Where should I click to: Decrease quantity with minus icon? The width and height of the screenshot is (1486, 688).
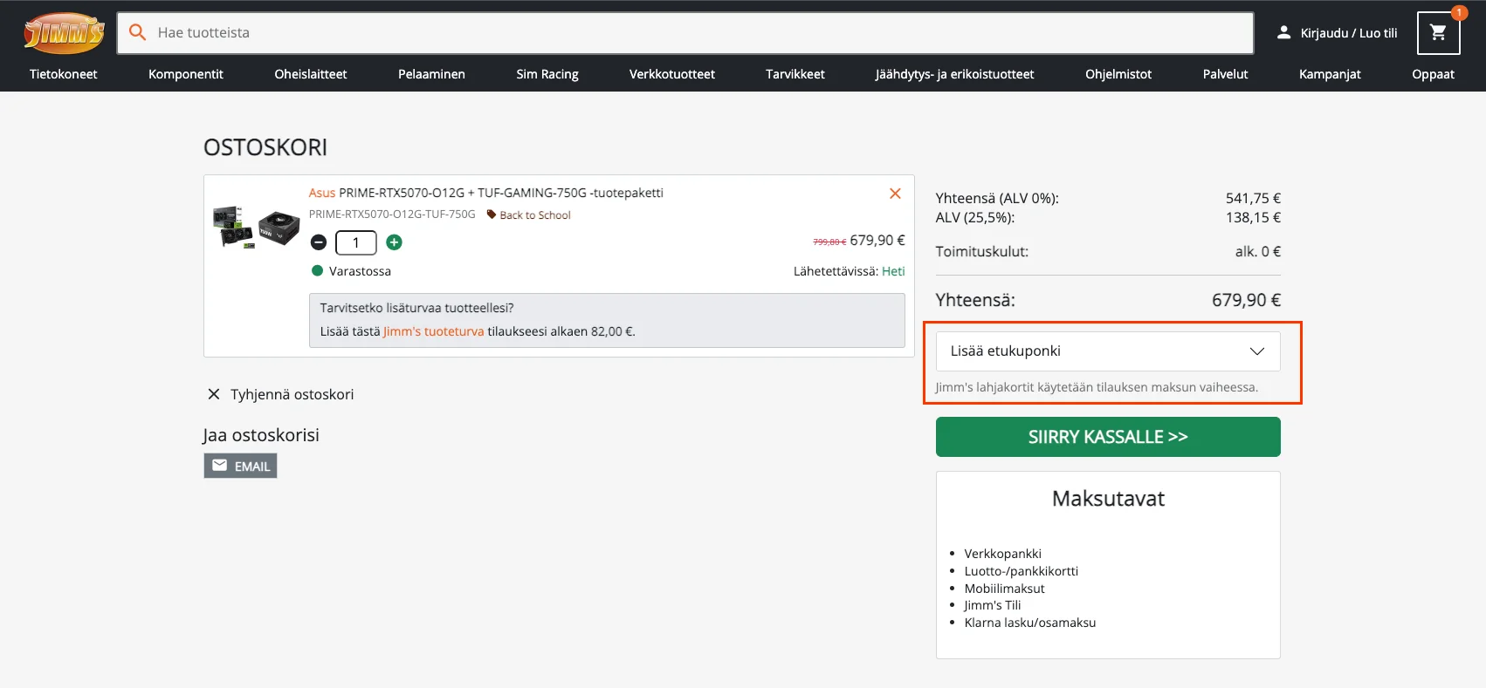319,242
